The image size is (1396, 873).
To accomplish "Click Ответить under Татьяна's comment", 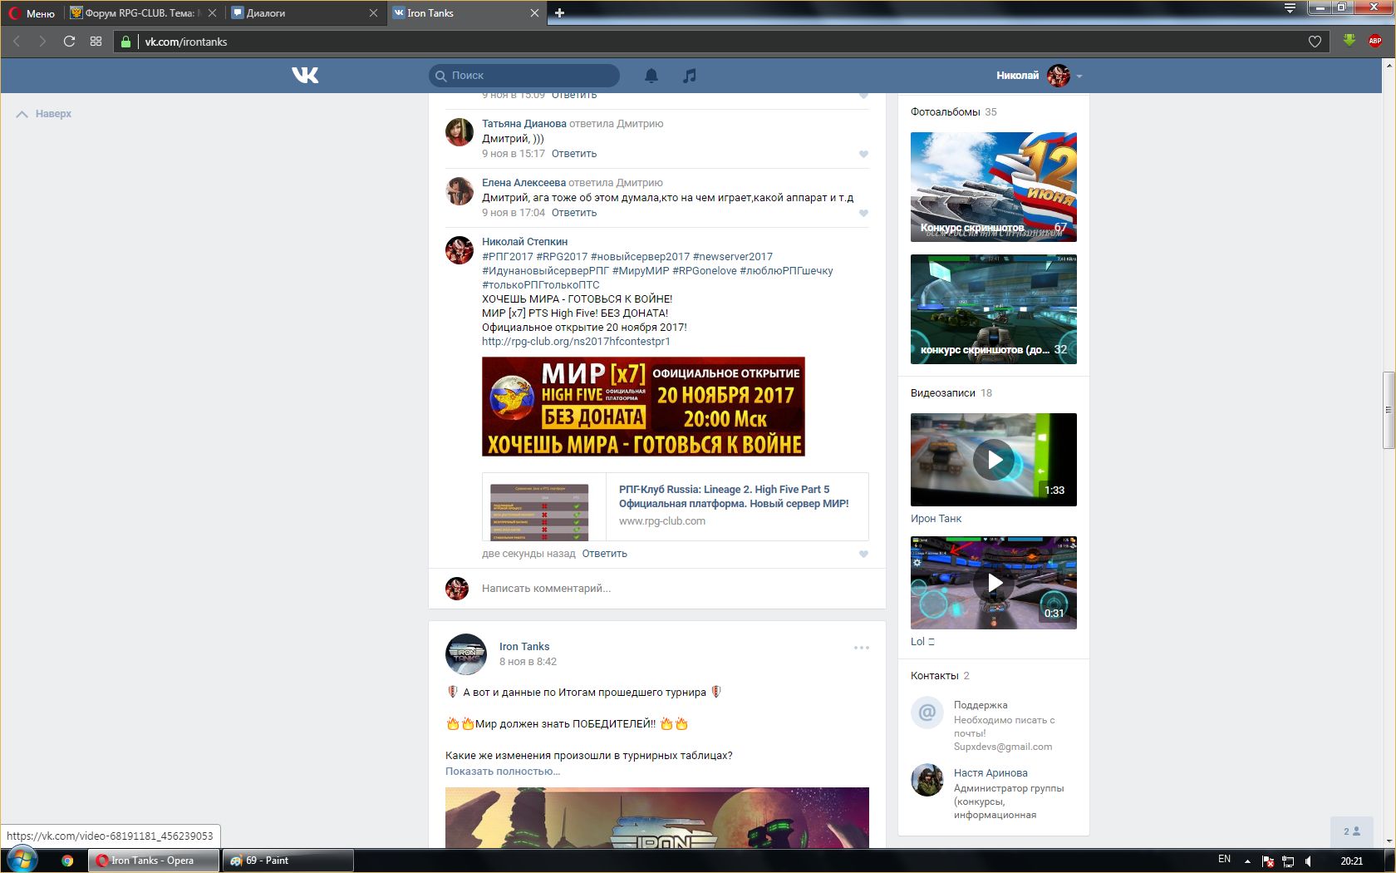I will (574, 154).
